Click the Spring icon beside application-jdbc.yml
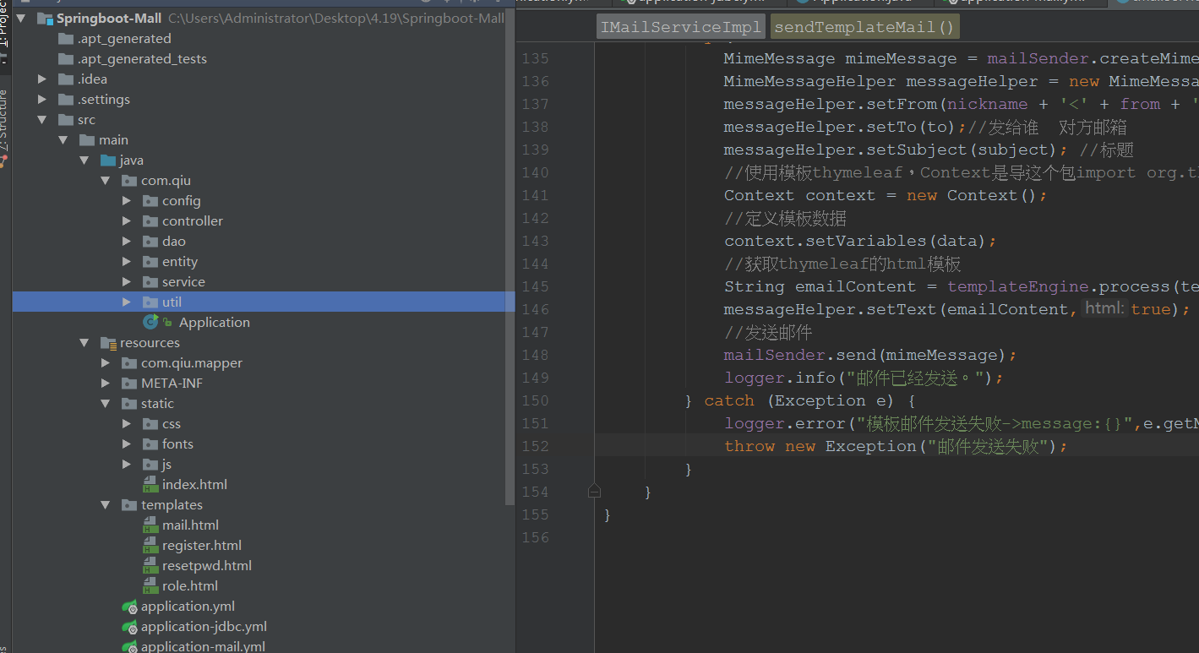Screen dimensions: 1199x653 click(x=129, y=626)
